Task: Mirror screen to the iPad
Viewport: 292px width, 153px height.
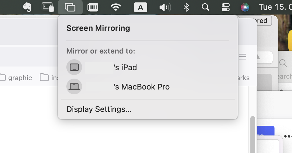Action: coord(148,67)
